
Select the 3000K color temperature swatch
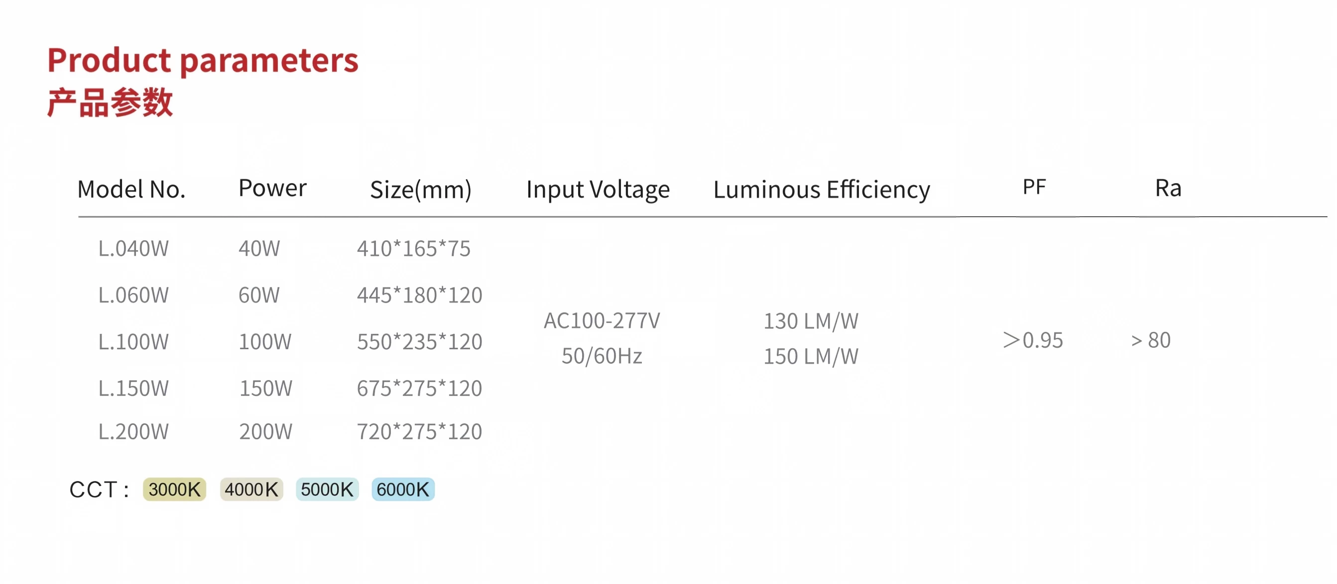tap(174, 489)
